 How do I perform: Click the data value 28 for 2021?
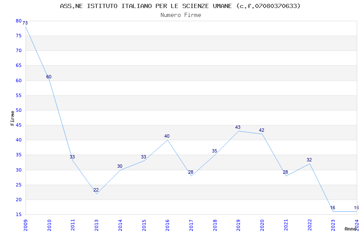pyautogui.click(x=285, y=172)
